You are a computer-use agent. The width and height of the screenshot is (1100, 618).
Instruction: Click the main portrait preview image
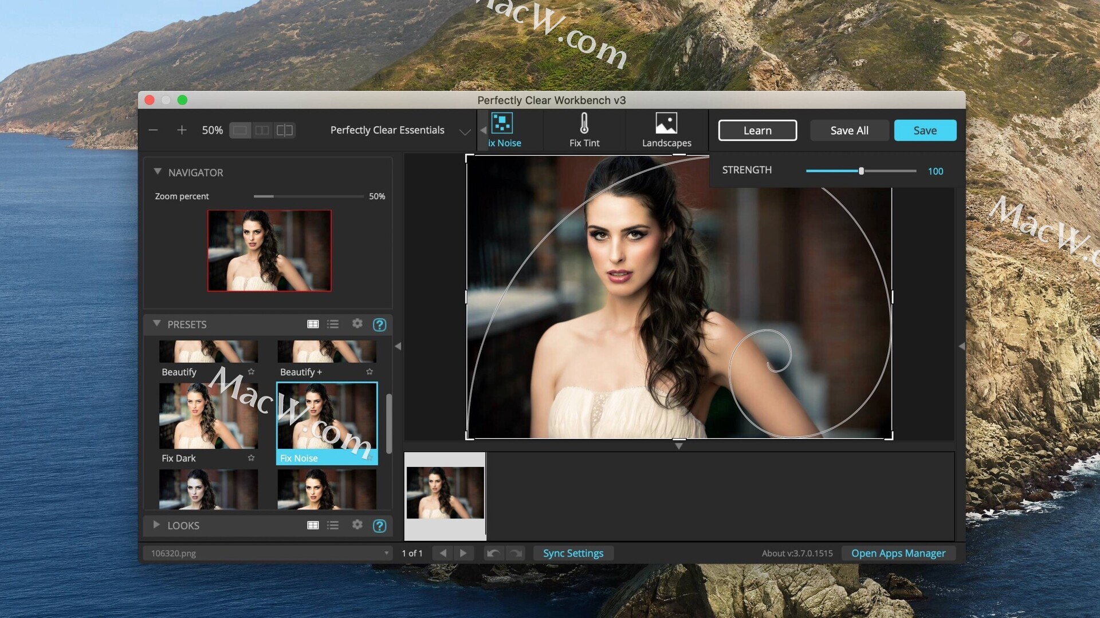pyautogui.click(x=679, y=297)
